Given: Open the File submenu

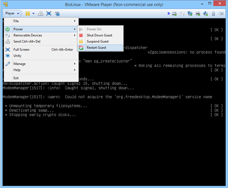Looking at the screenshot, I should (41, 21).
